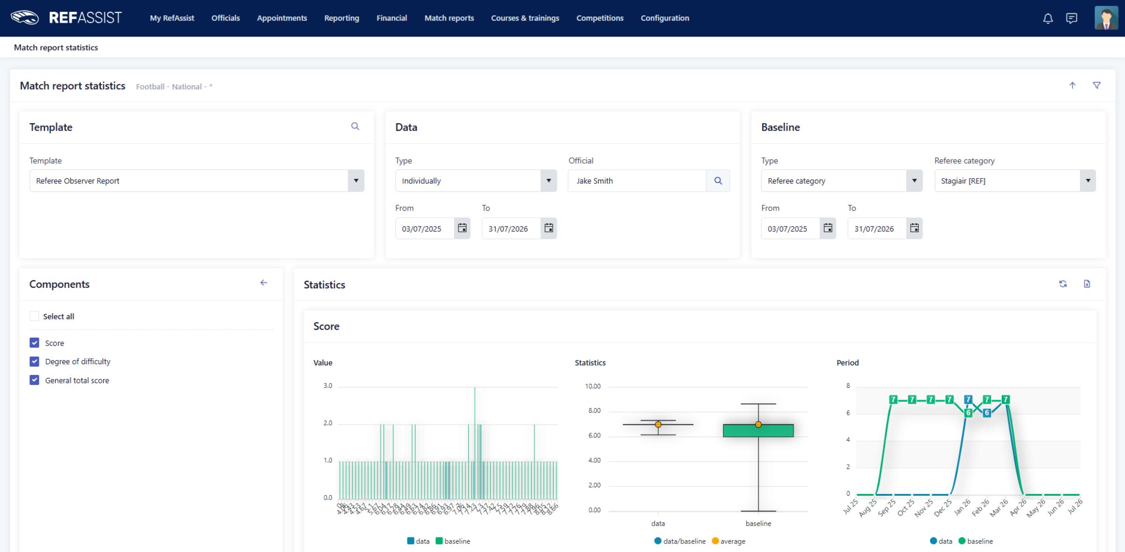Screen dimensions: 1125x552
Task: Refresh the Statistics panel
Action: click(x=1063, y=284)
